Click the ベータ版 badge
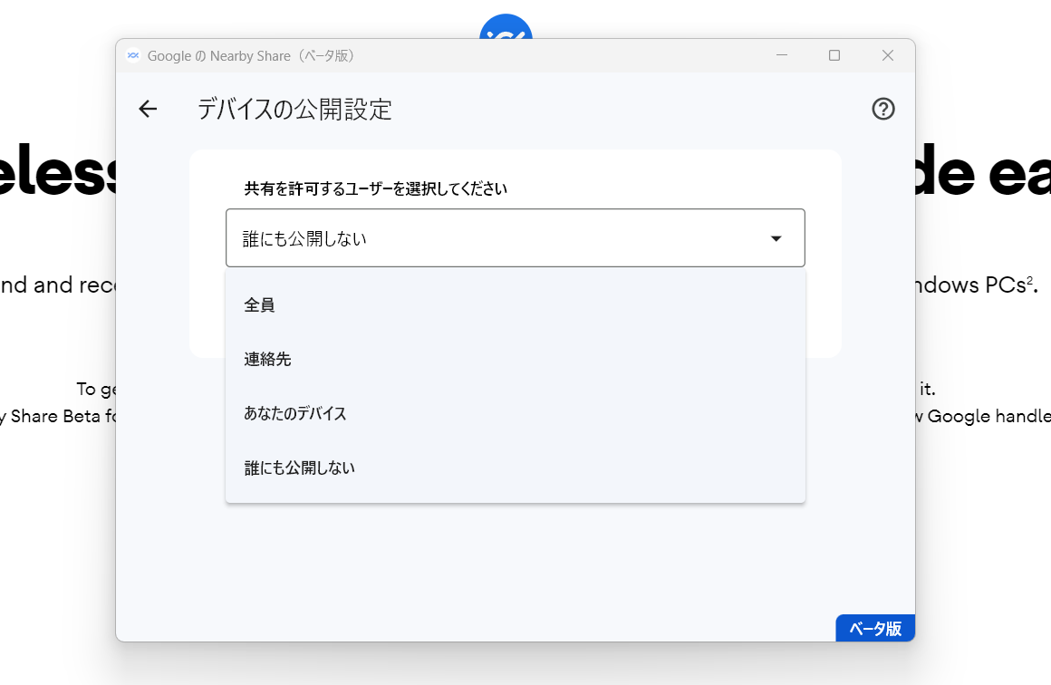 (x=874, y=628)
